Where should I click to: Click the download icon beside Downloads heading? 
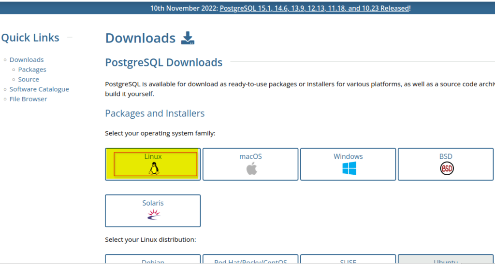(188, 38)
